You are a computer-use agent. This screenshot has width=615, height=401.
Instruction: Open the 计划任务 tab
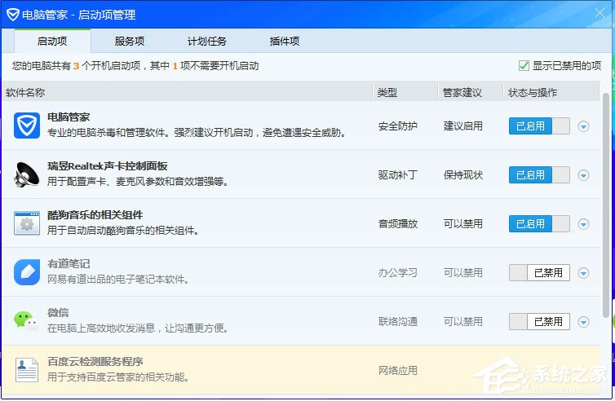pos(206,41)
